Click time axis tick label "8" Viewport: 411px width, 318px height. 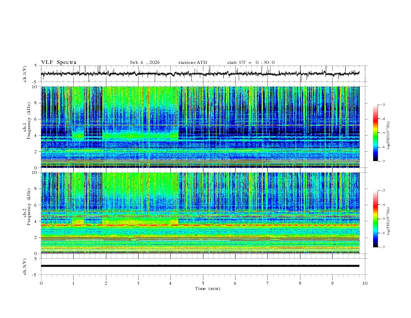click(x=300, y=283)
